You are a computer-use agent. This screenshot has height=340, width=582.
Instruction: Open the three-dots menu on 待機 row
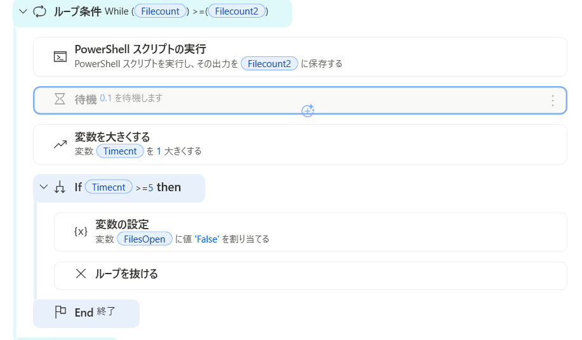point(552,101)
